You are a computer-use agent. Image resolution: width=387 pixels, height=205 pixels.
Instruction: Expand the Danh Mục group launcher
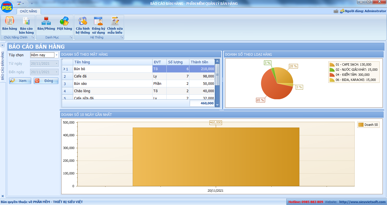point(71,37)
